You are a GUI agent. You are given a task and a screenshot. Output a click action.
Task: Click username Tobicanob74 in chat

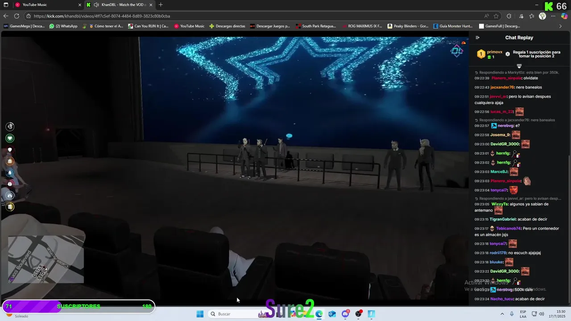(508, 228)
